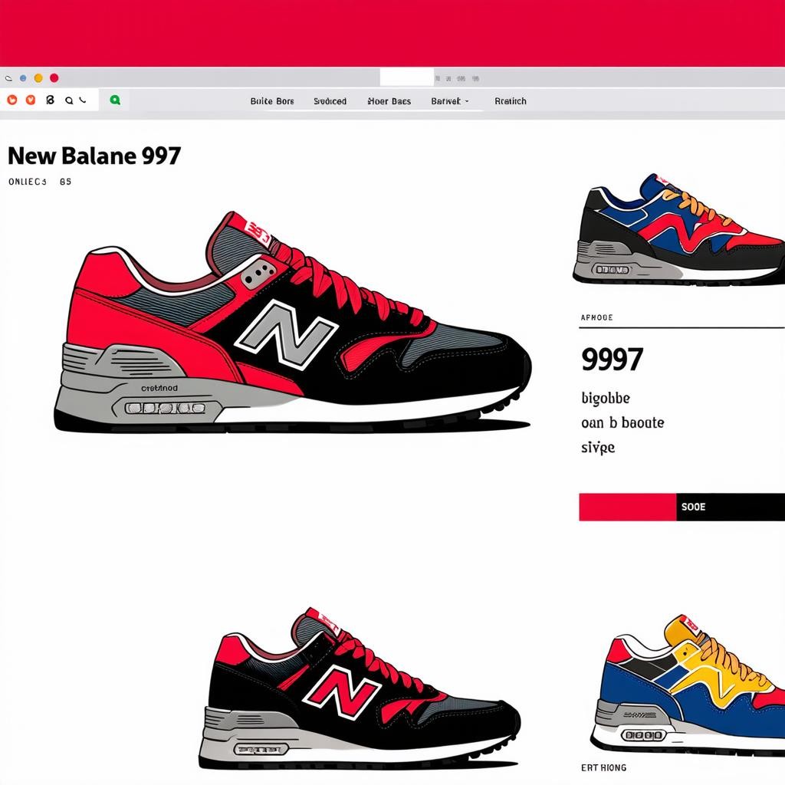Open the Hoer Bacs navigation tab
Viewport: 785px width, 785px height.
point(389,101)
